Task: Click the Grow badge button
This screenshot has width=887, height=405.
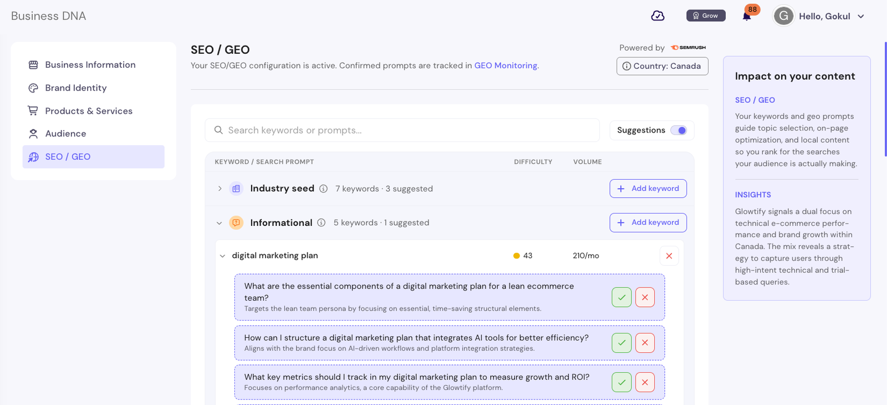Action: pyautogui.click(x=706, y=16)
